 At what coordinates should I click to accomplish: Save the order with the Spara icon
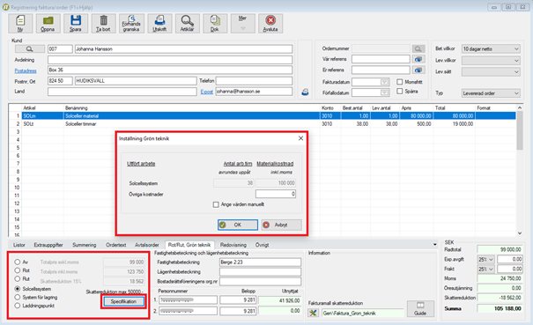coord(76,24)
